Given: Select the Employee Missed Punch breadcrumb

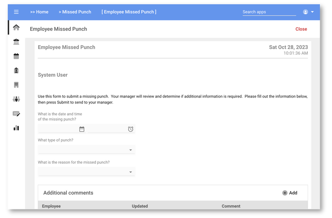Looking at the screenshot, I should click(129, 12).
